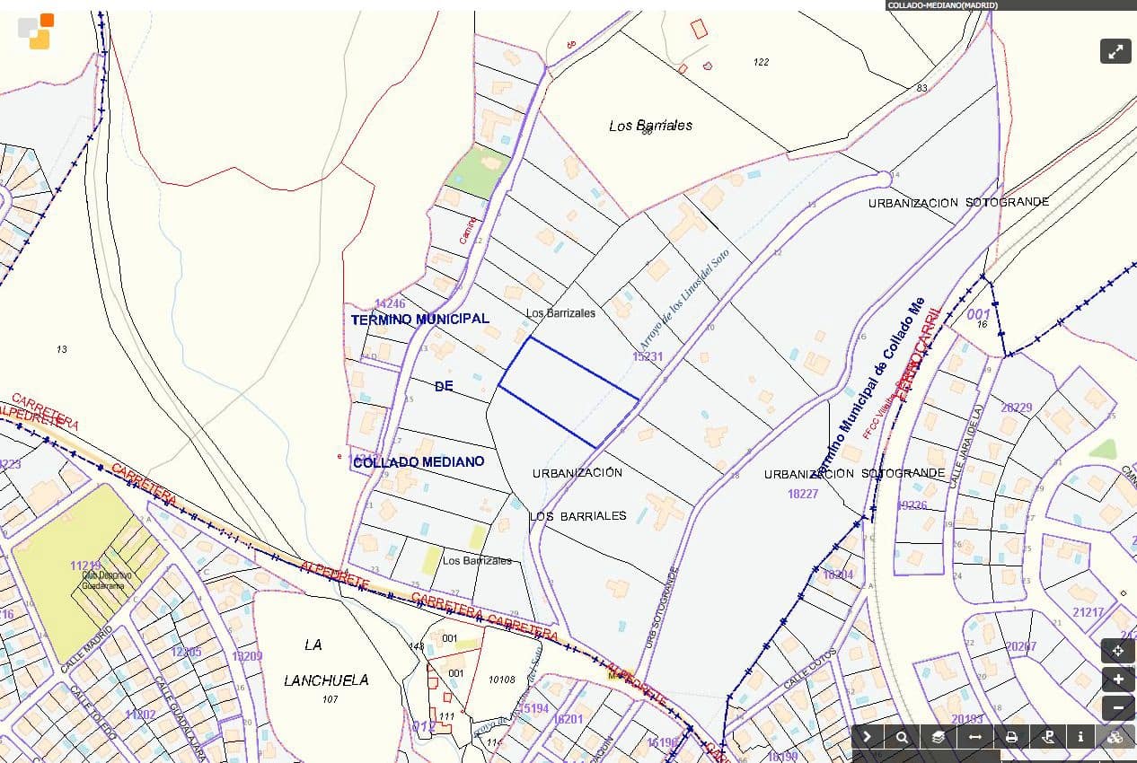Zoom in with the plus button
The width and height of the screenshot is (1137, 763).
coord(1118,680)
